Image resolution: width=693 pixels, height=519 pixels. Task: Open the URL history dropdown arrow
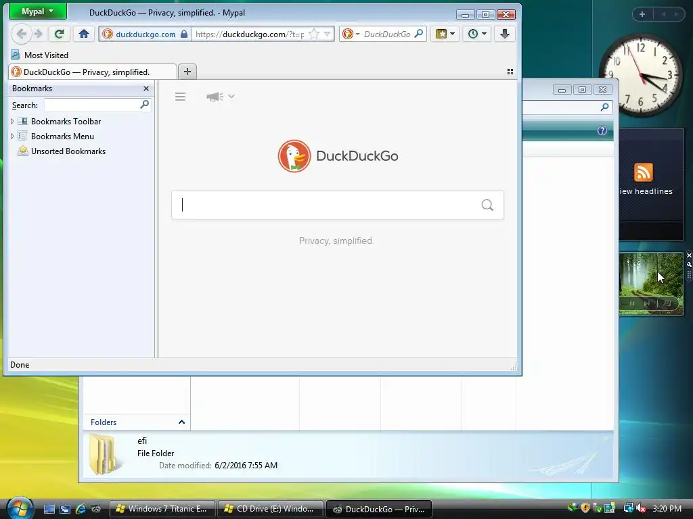(x=327, y=34)
